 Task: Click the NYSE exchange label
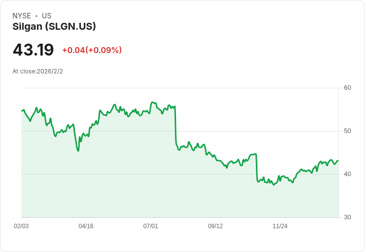21,16
